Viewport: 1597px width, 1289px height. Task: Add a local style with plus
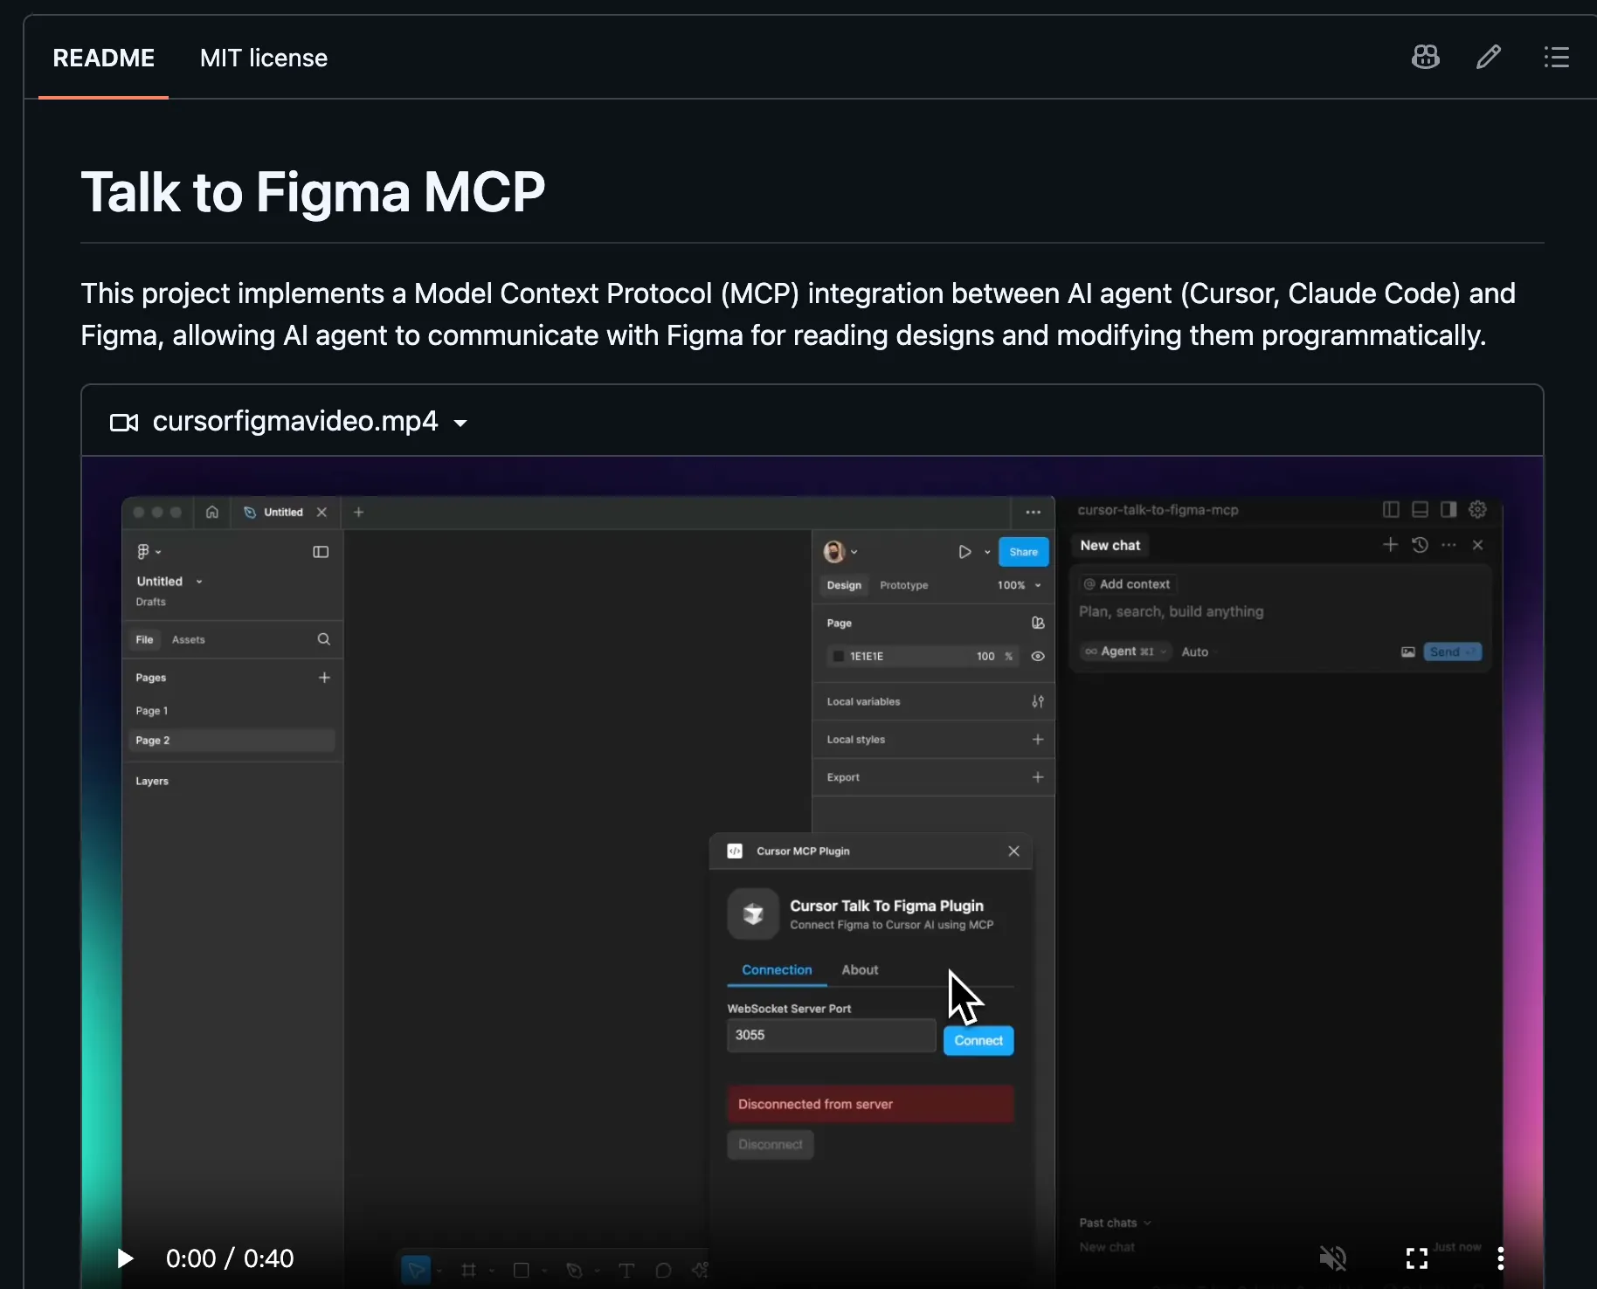pos(1038,740)
